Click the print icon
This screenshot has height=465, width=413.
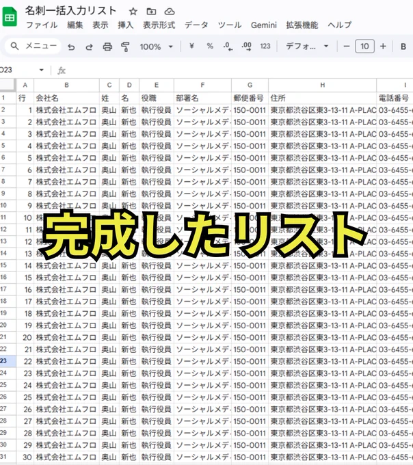(x=107, y=46)
